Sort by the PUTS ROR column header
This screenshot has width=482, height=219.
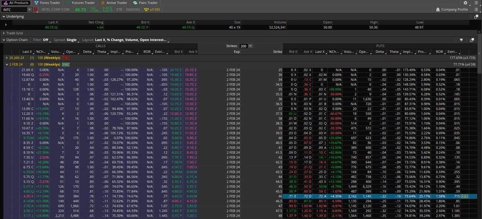click(439, 52)
